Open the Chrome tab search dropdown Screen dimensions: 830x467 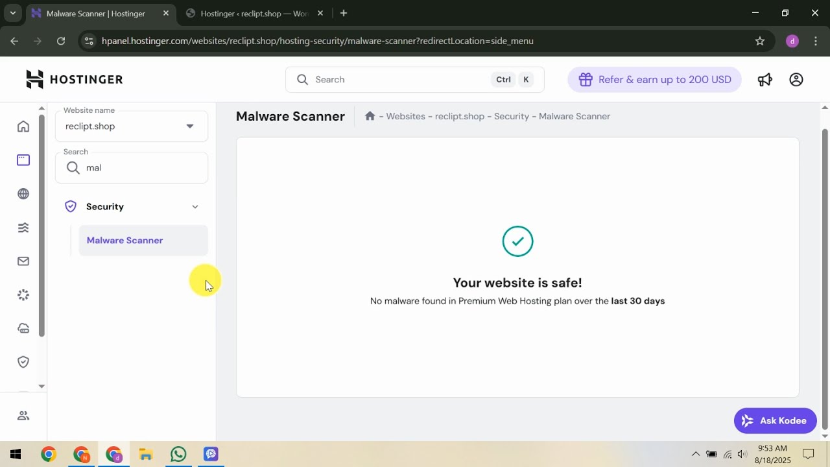coord(12,13)
